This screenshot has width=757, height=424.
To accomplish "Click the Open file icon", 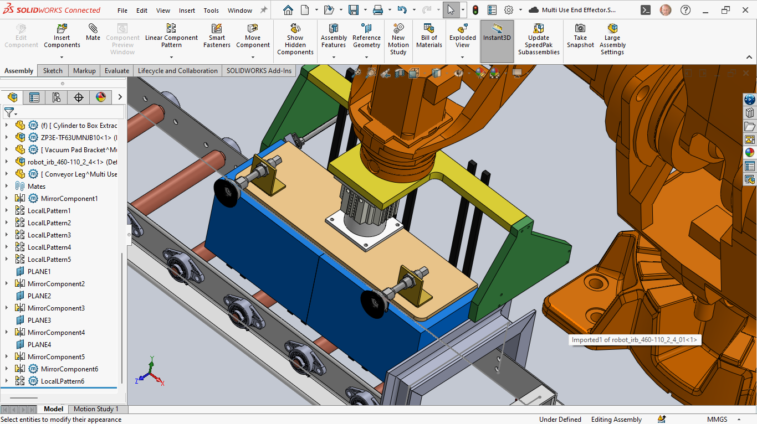I will tap(329, 10).
